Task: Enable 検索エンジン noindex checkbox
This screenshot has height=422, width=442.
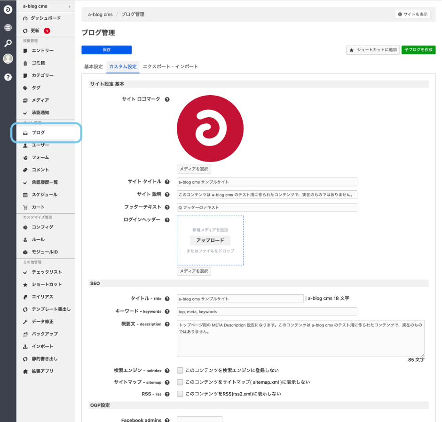Action: (180, 371)
